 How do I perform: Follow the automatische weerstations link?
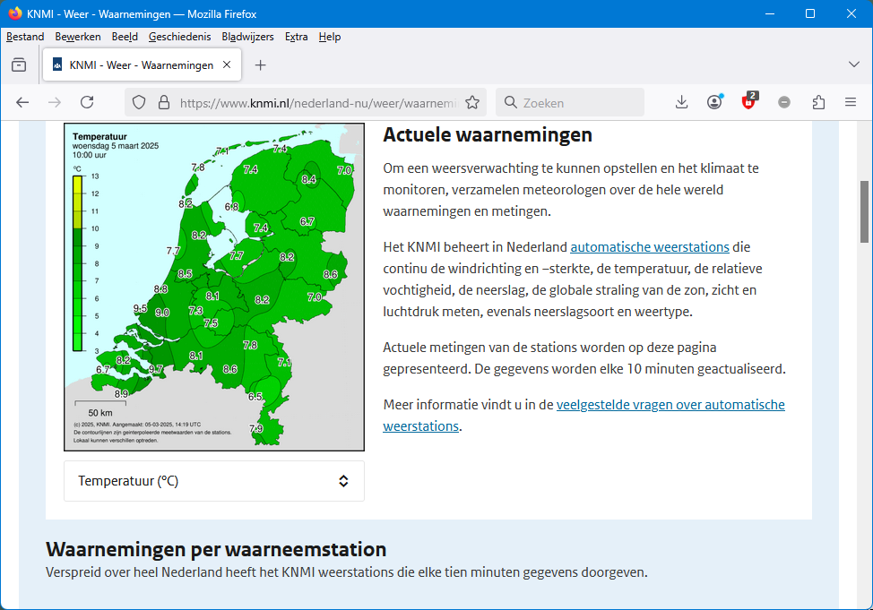click(649, 246)
